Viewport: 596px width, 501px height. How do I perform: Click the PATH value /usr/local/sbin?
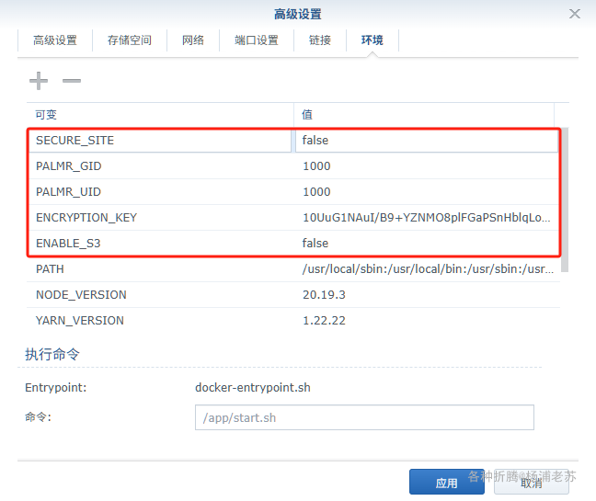(x=428, y=269)
